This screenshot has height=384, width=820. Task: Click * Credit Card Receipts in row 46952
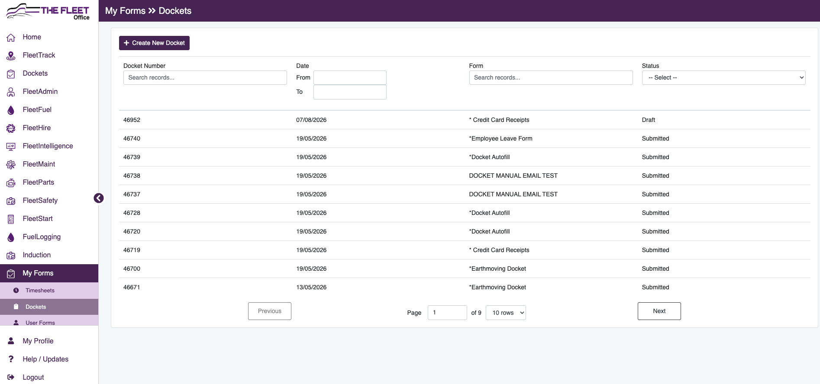[499, 120]
